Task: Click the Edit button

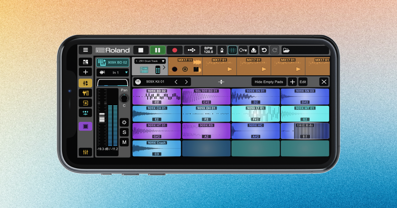Action: point(303,82)
